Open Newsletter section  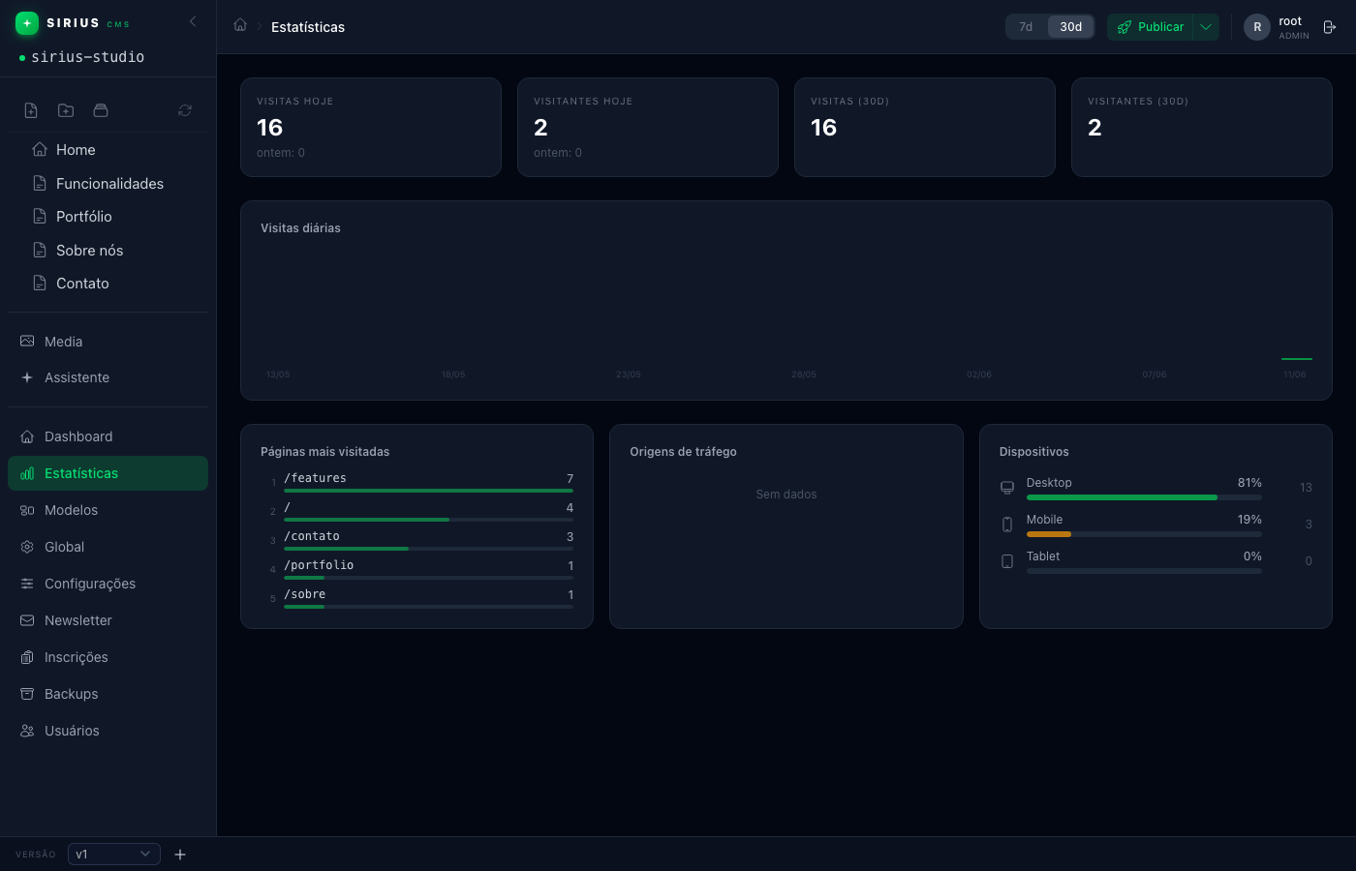108,620
